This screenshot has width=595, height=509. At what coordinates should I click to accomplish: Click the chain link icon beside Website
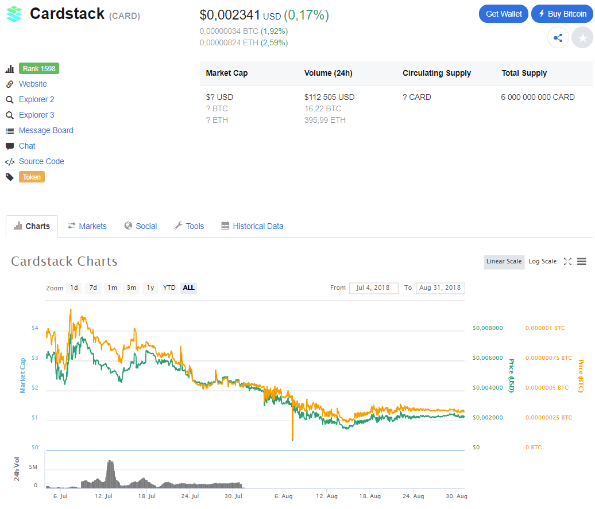[10, 84]
